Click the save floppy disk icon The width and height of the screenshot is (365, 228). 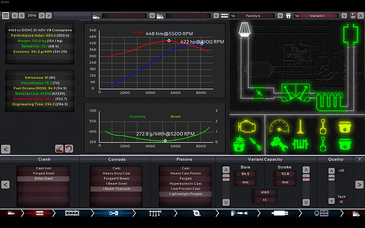click(353, 16)
